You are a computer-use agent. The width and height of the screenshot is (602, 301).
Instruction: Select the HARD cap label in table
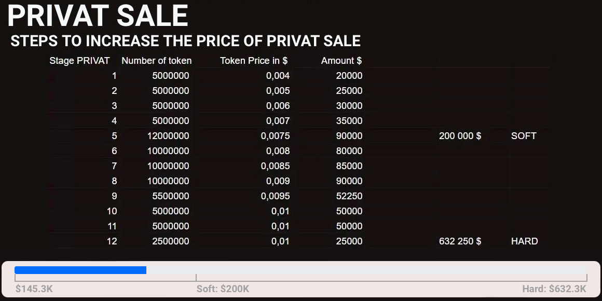tap(524, 241)
